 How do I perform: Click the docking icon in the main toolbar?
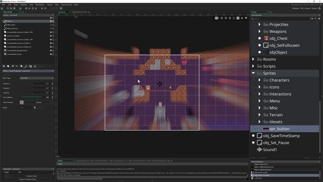61,9
